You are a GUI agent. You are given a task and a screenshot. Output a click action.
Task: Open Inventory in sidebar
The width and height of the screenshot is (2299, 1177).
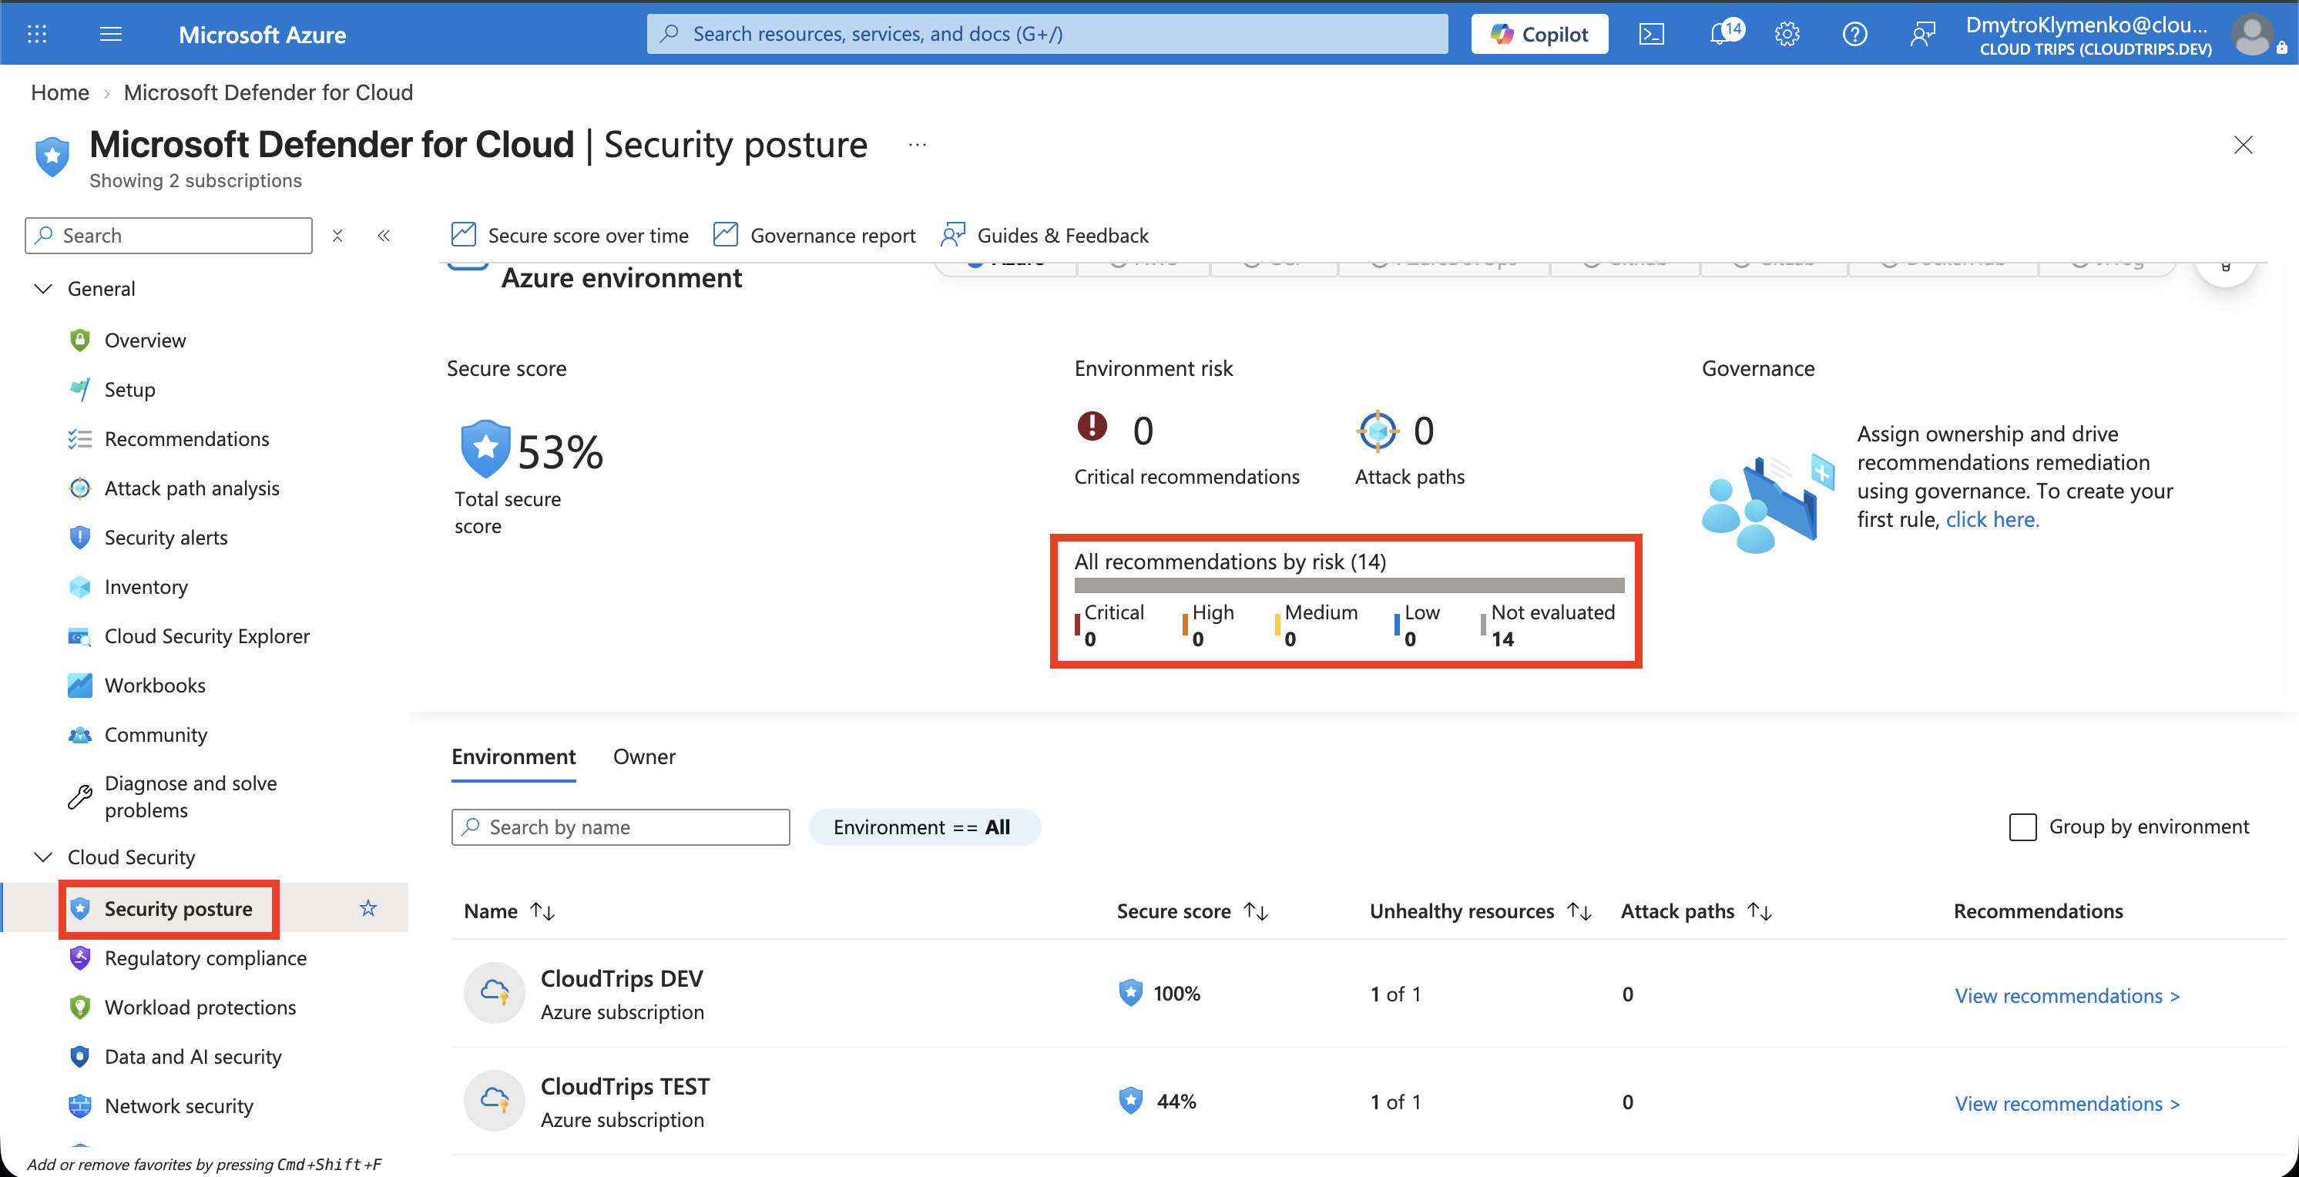(146, 586)
